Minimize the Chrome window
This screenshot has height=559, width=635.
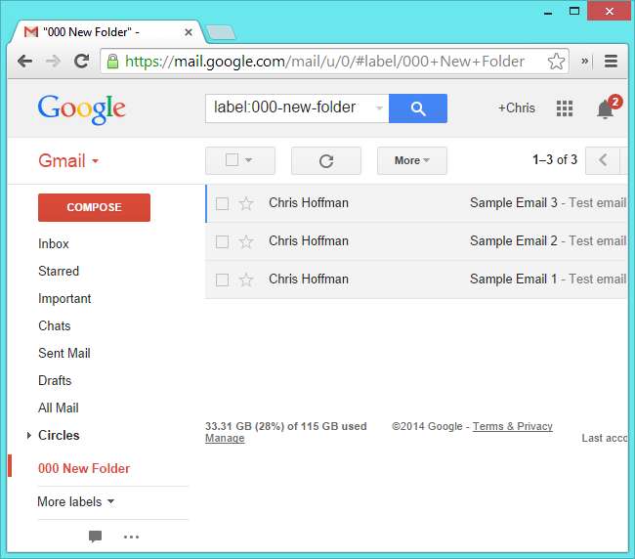click(548, 12)
